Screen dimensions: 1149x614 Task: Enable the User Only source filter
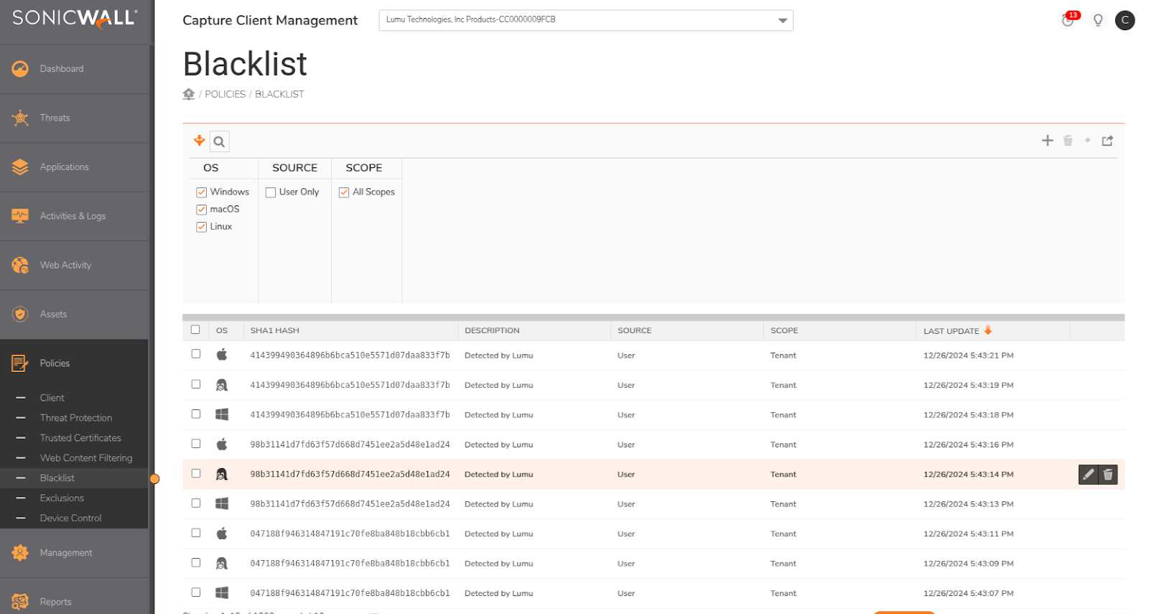point(271,192)
